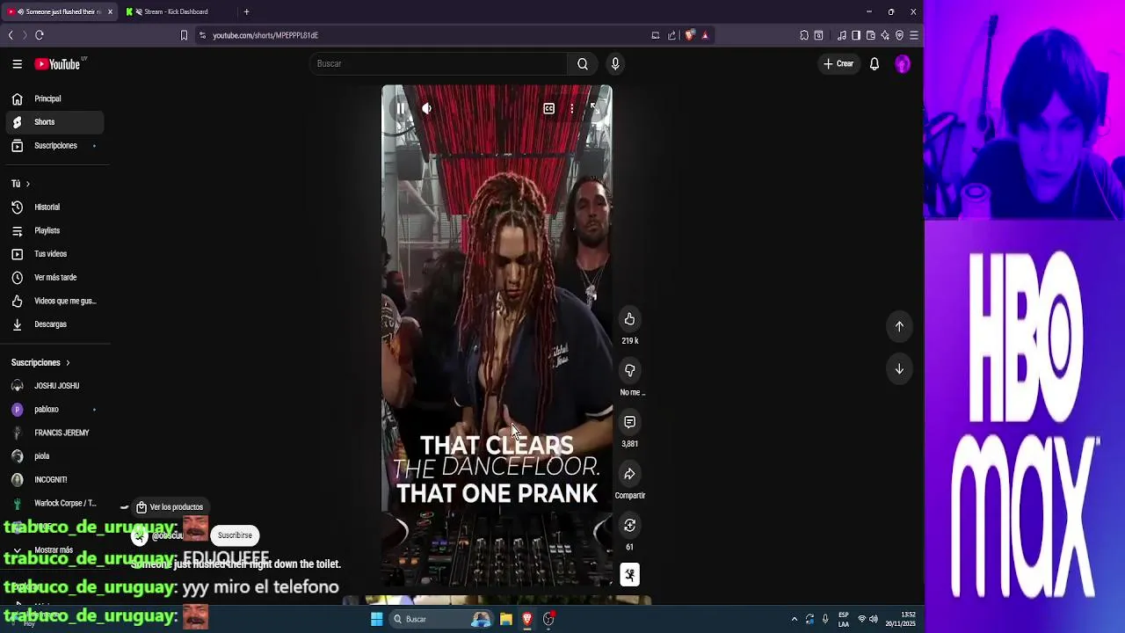Open JOSHU JOSHU channel
The width and height of the screenshot is (1125, 633).
tap(54, 386)
